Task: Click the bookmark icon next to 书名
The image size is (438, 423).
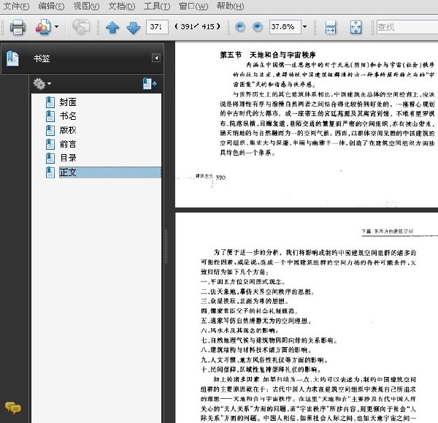Action: coord(50,116)
